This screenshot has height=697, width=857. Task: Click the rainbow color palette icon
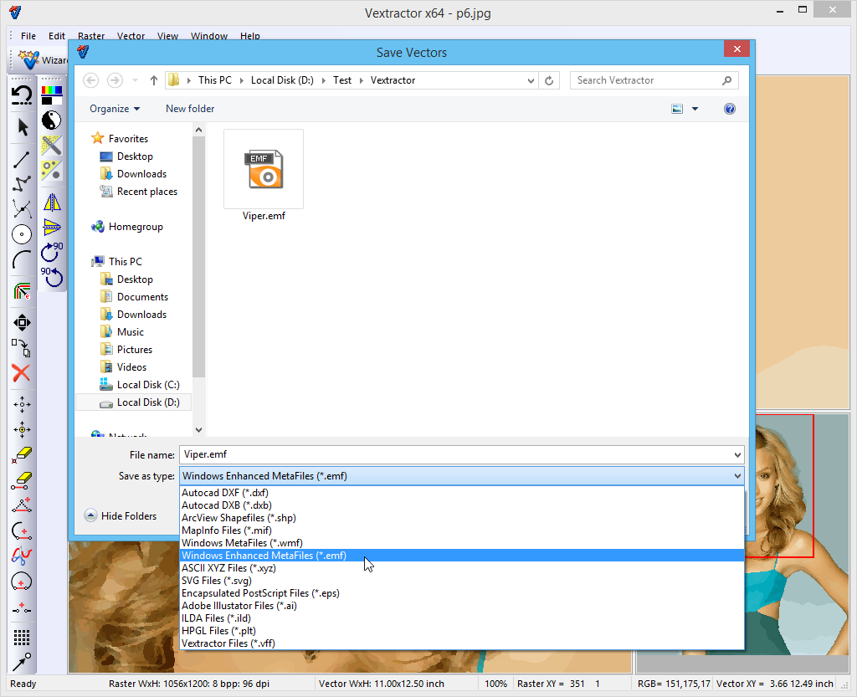[x=52, y=94]
